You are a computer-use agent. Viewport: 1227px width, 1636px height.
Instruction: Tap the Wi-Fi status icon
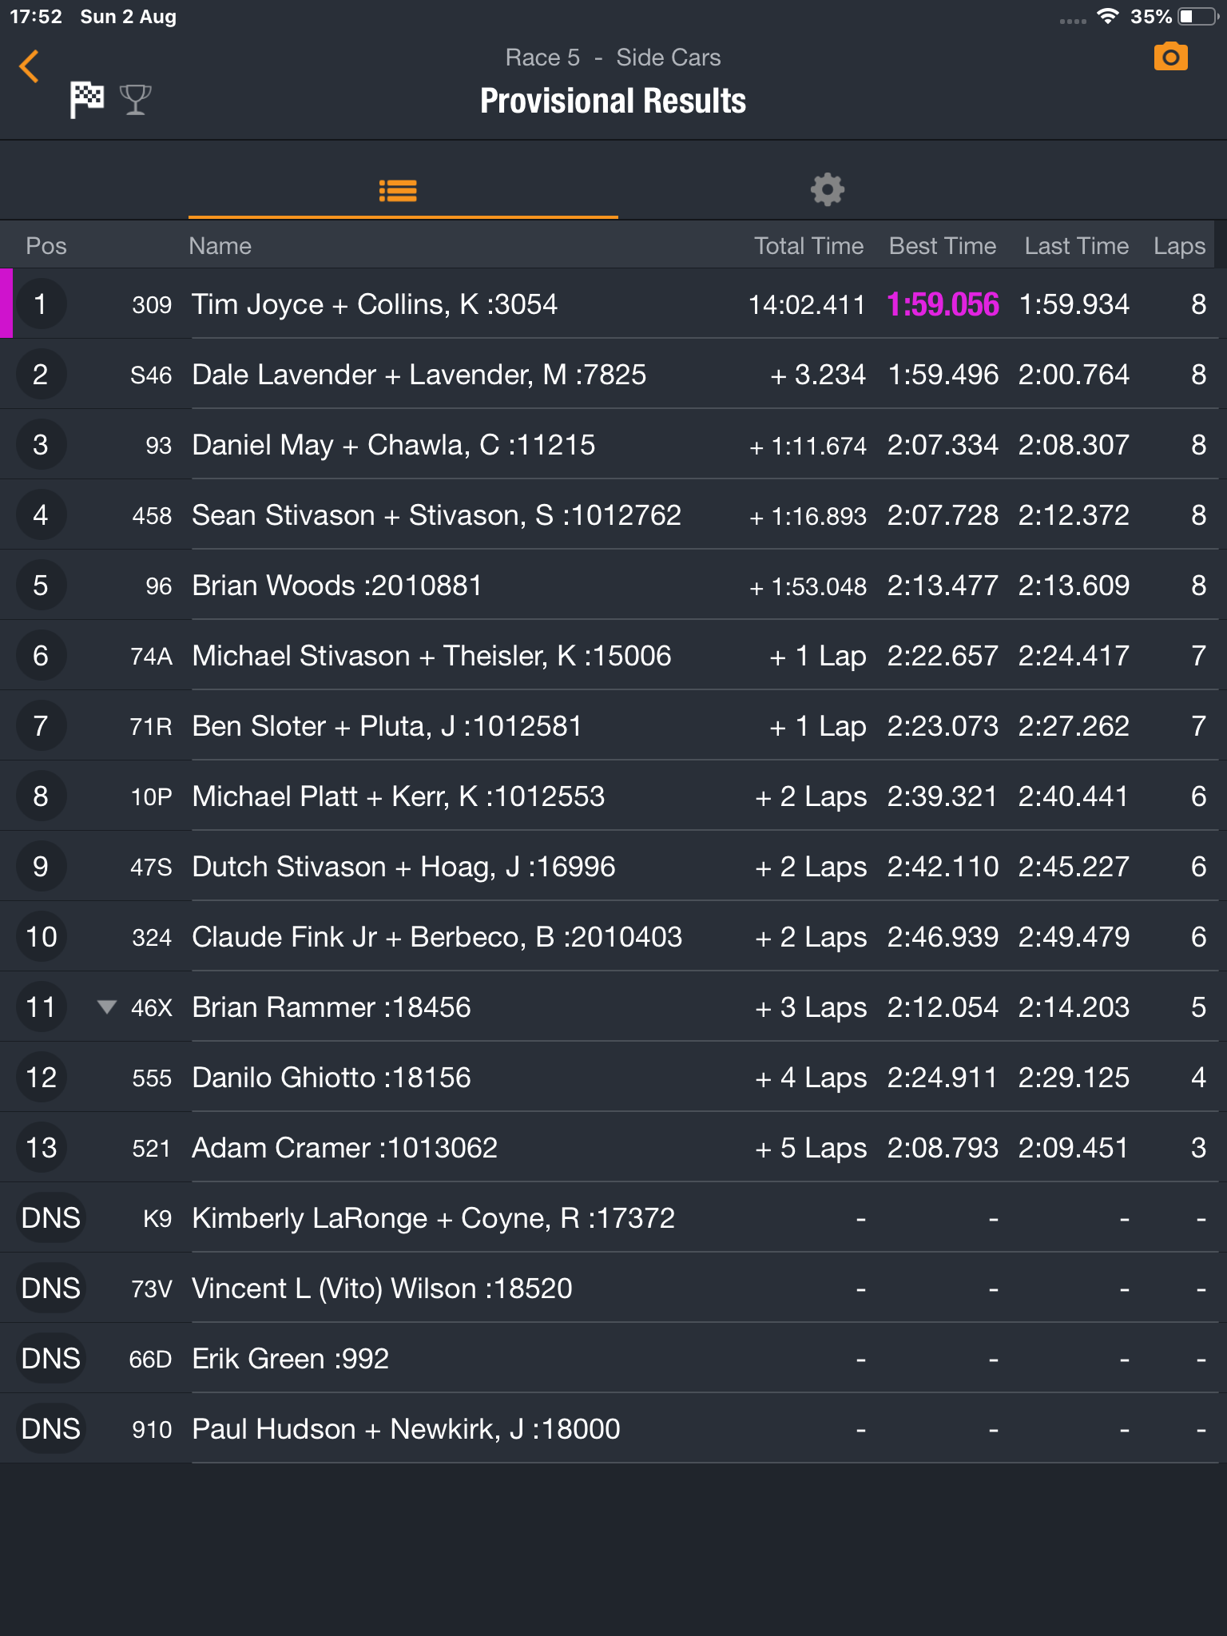click(x=1106, y=17)
